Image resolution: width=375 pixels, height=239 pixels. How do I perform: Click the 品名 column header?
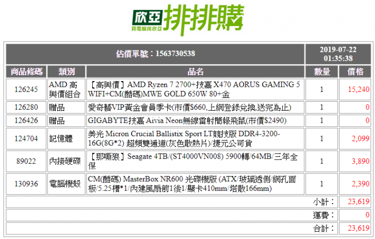(195, 72)
